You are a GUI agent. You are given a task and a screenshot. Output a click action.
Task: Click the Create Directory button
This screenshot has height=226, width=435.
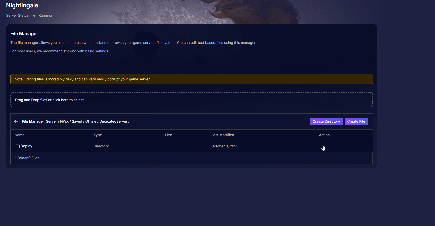[x=326, y=121]
